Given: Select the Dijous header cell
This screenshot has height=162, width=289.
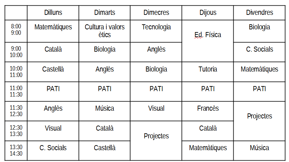Looking at the screenshot, I should (x=208, y=13).
